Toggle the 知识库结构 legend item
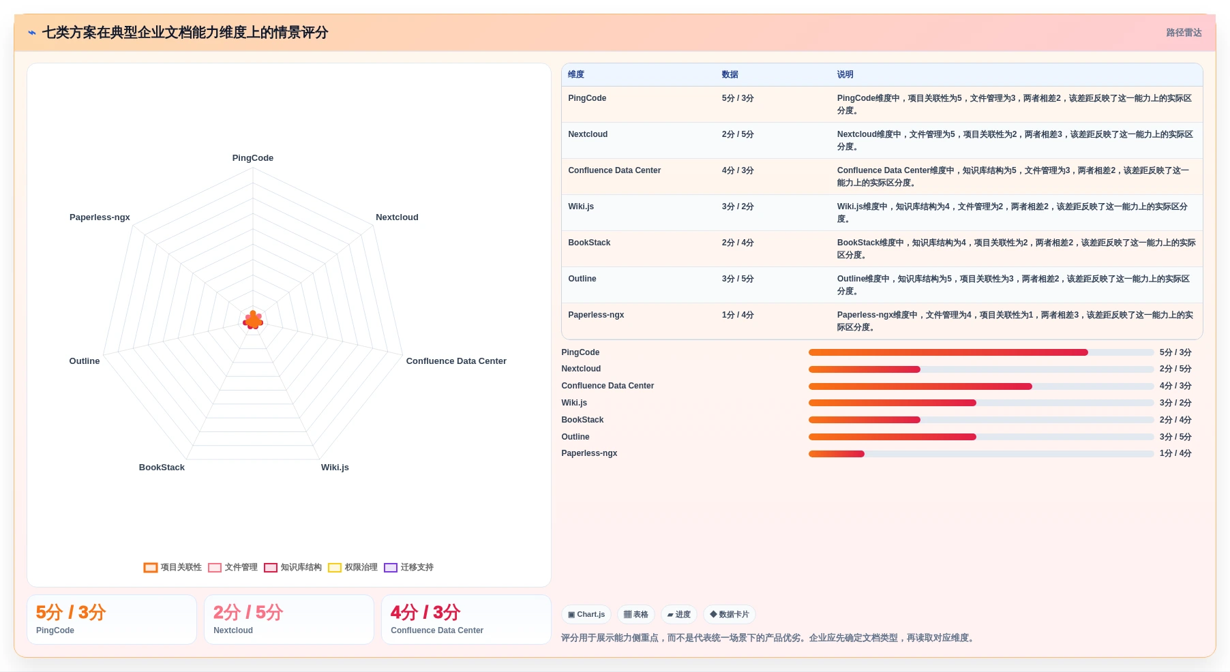This screenshot has height=672, width=1230. click(292, 567)
